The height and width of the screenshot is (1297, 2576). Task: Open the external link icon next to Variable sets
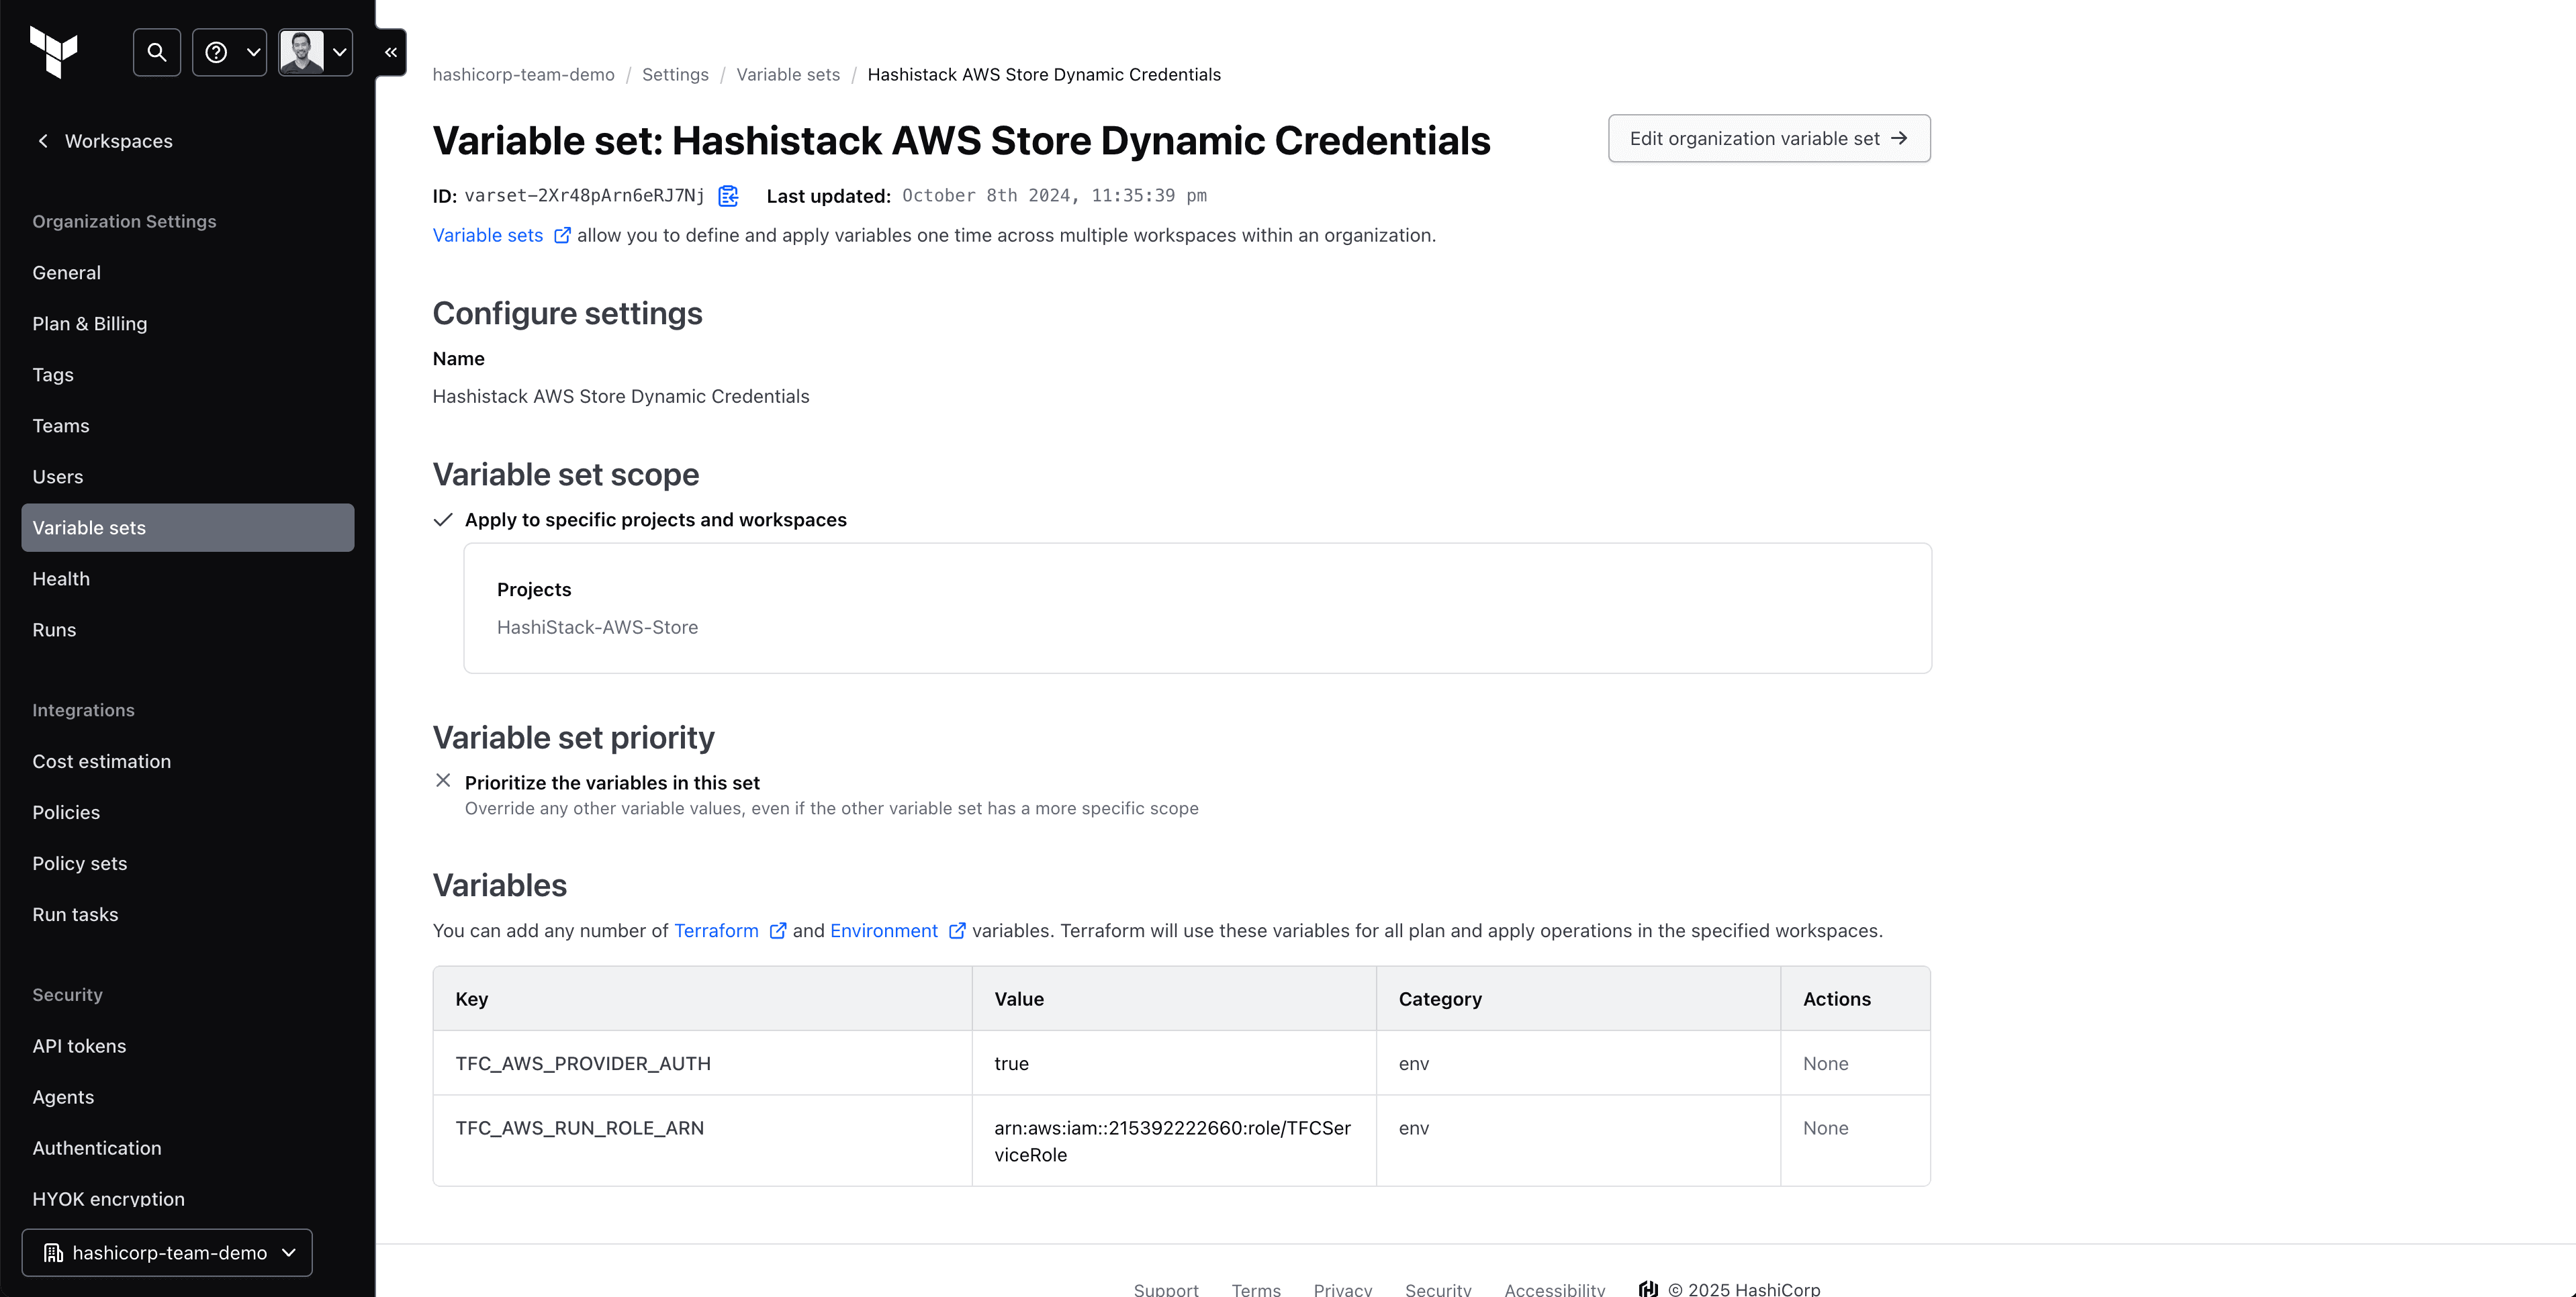[562, 235]
